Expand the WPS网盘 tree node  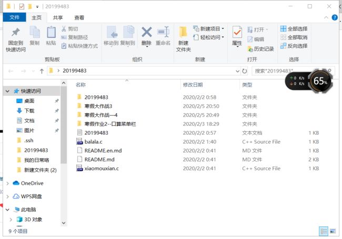(8, 196)
